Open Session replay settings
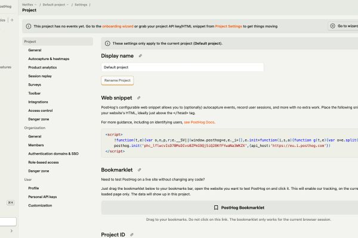This screenshot has width=358, height=238. [x=40, y=76]
